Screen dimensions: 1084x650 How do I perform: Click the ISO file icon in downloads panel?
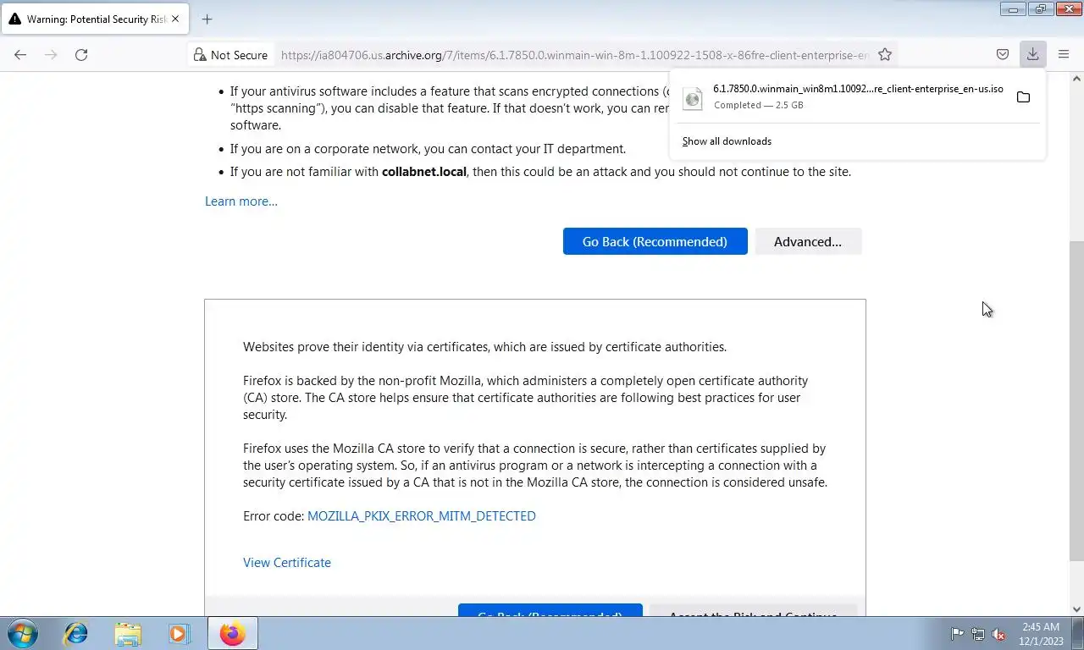(x=693, y=98)
